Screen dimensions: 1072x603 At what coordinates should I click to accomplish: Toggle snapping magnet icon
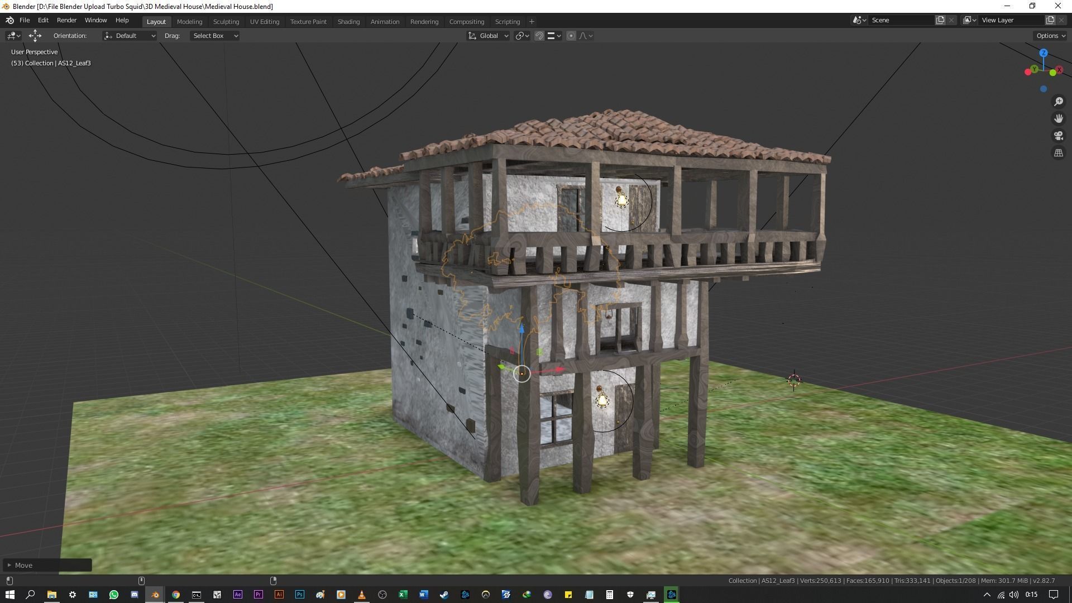(539, 36)
